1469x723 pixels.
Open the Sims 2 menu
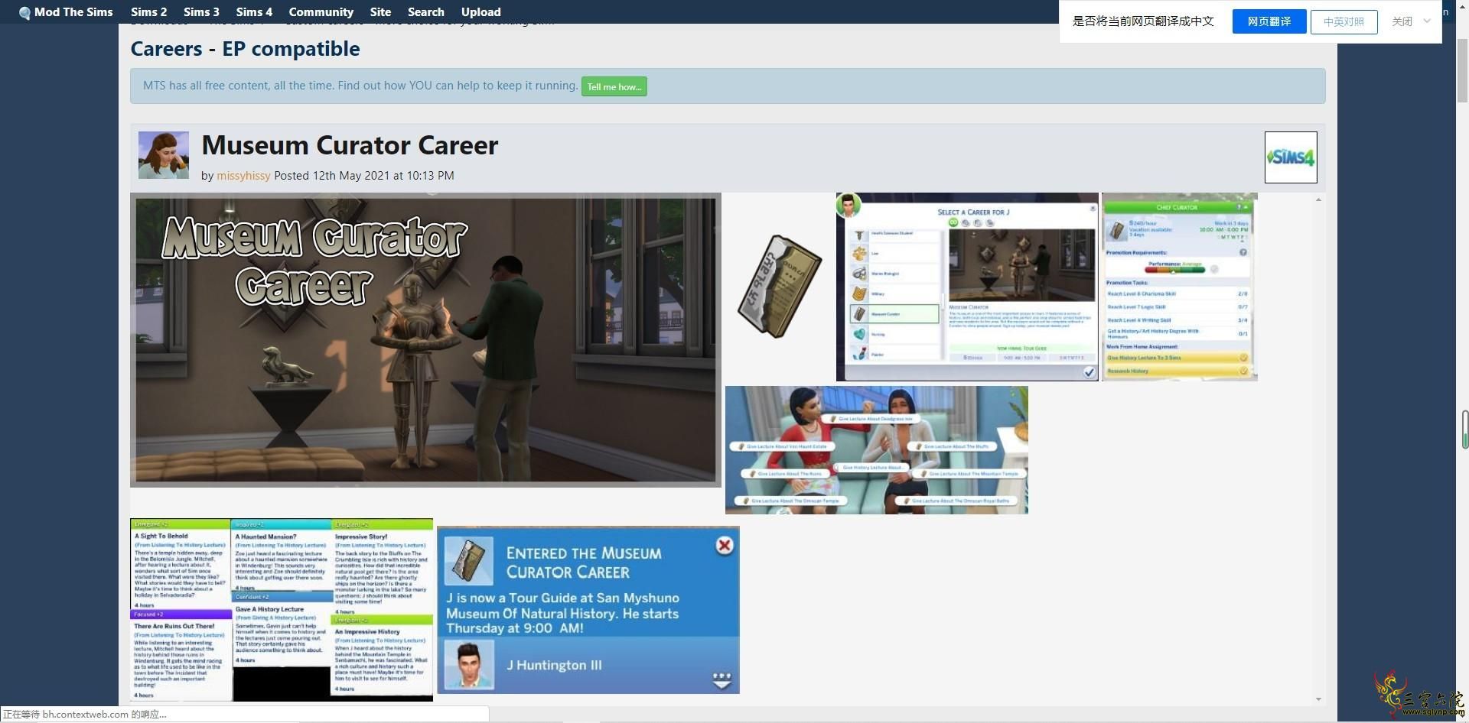pyautogui.click(x=148, y=12)
